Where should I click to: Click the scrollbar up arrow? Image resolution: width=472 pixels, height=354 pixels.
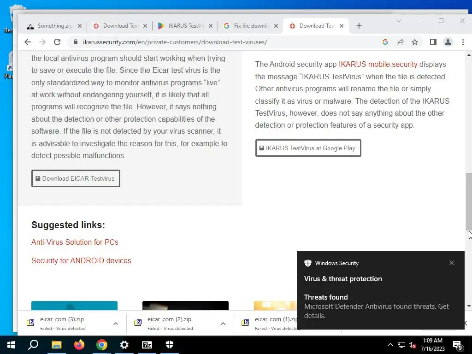point(469,55)
